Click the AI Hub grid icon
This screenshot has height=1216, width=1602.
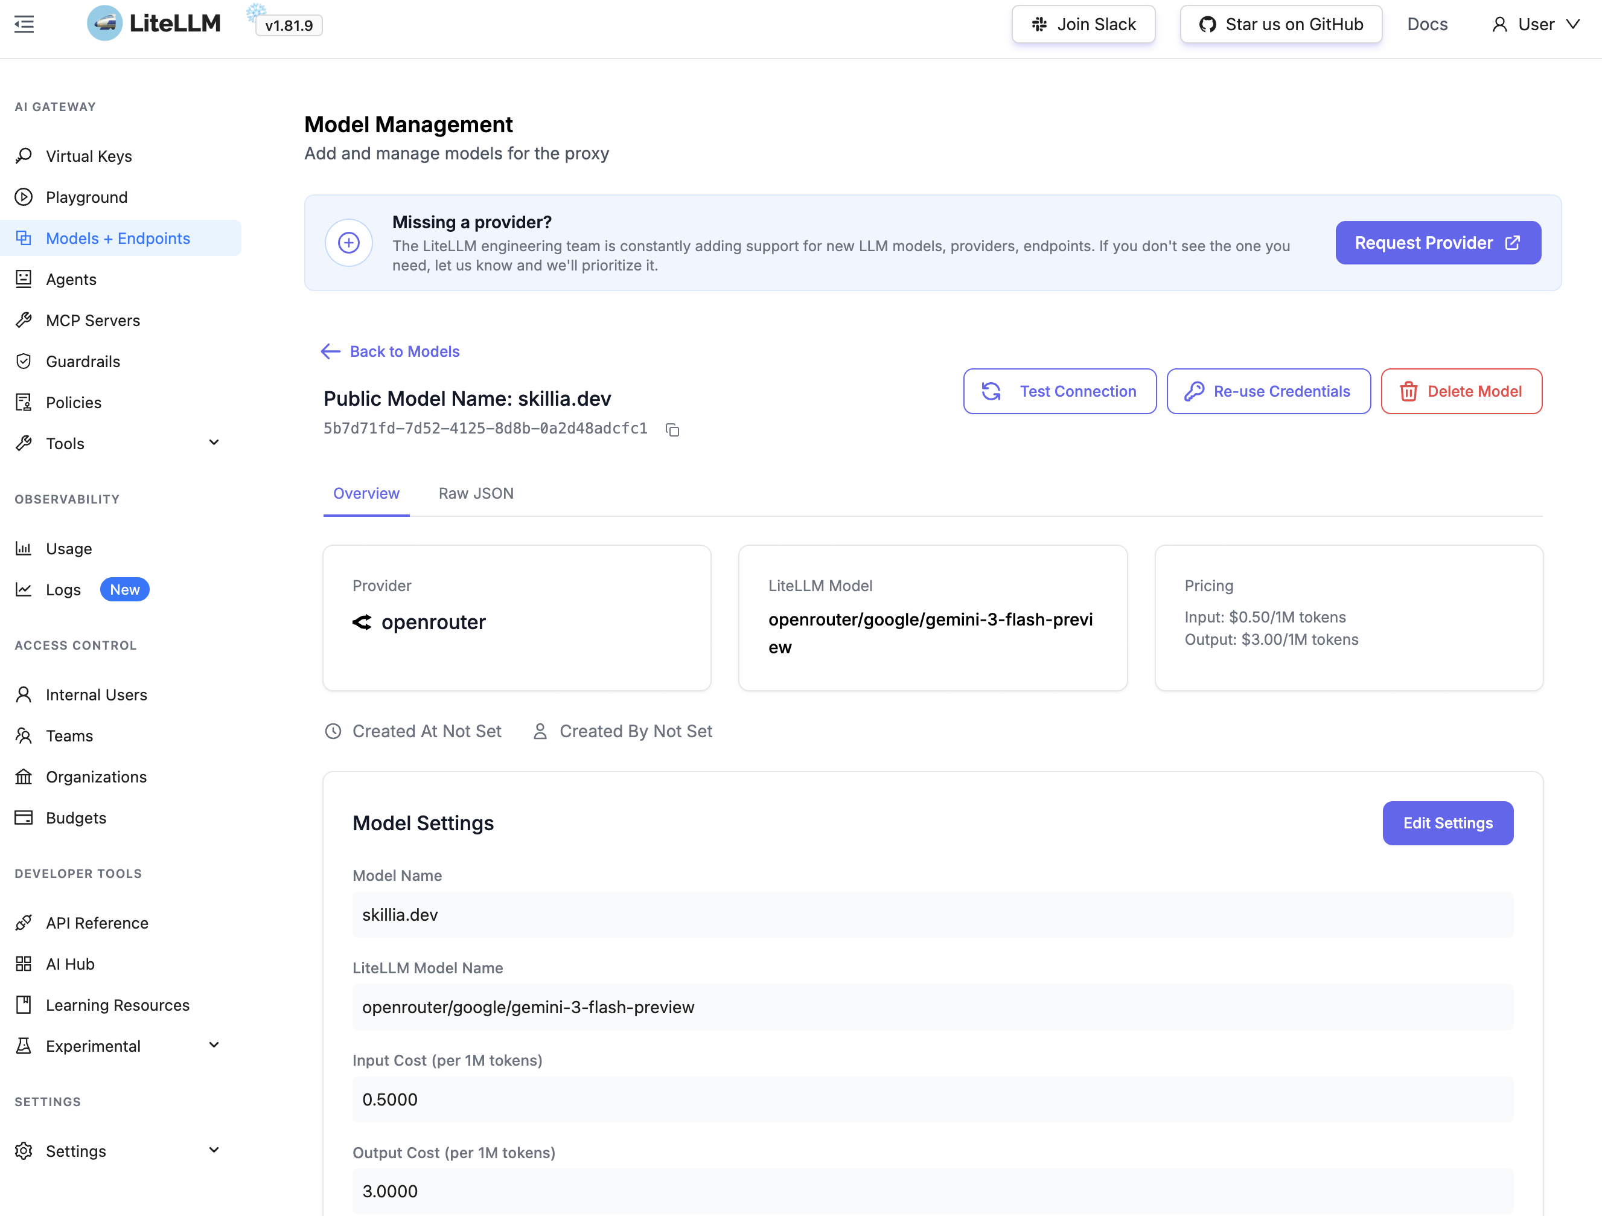(24, 964)
